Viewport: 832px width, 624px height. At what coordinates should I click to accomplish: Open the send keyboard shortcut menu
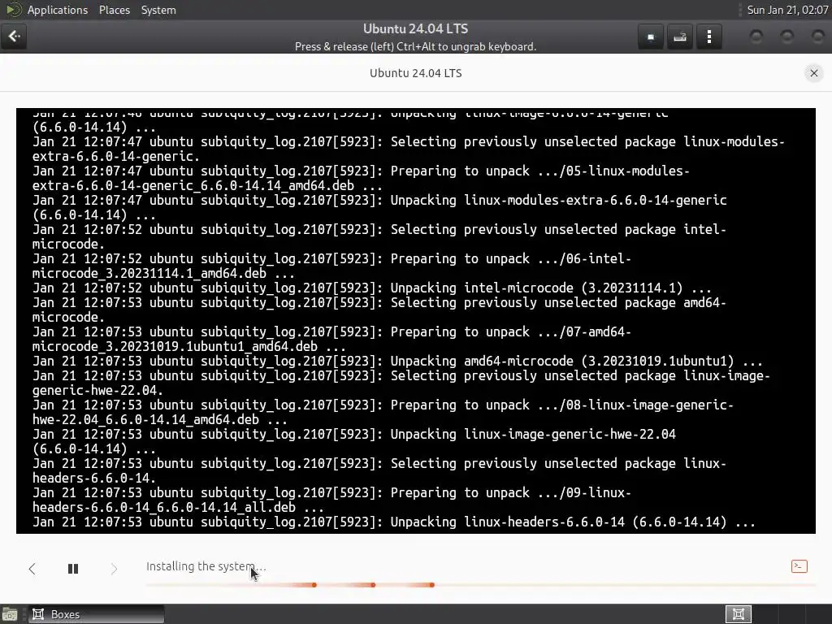[680, 37]
